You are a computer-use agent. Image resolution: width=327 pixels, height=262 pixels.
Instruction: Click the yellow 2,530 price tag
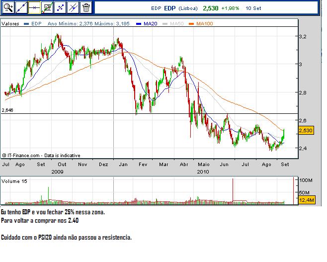(306, 131)
